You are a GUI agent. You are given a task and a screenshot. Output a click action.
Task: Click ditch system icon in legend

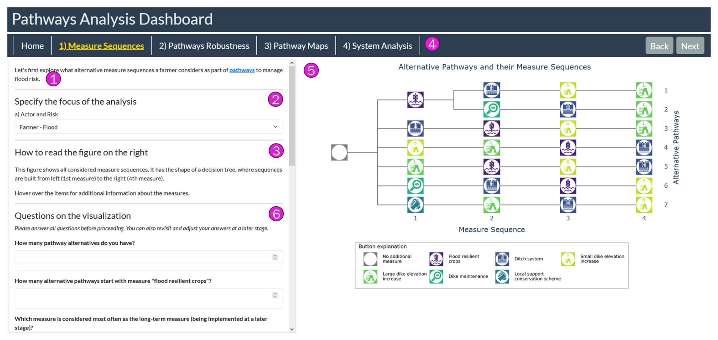(x=502, y=259)
